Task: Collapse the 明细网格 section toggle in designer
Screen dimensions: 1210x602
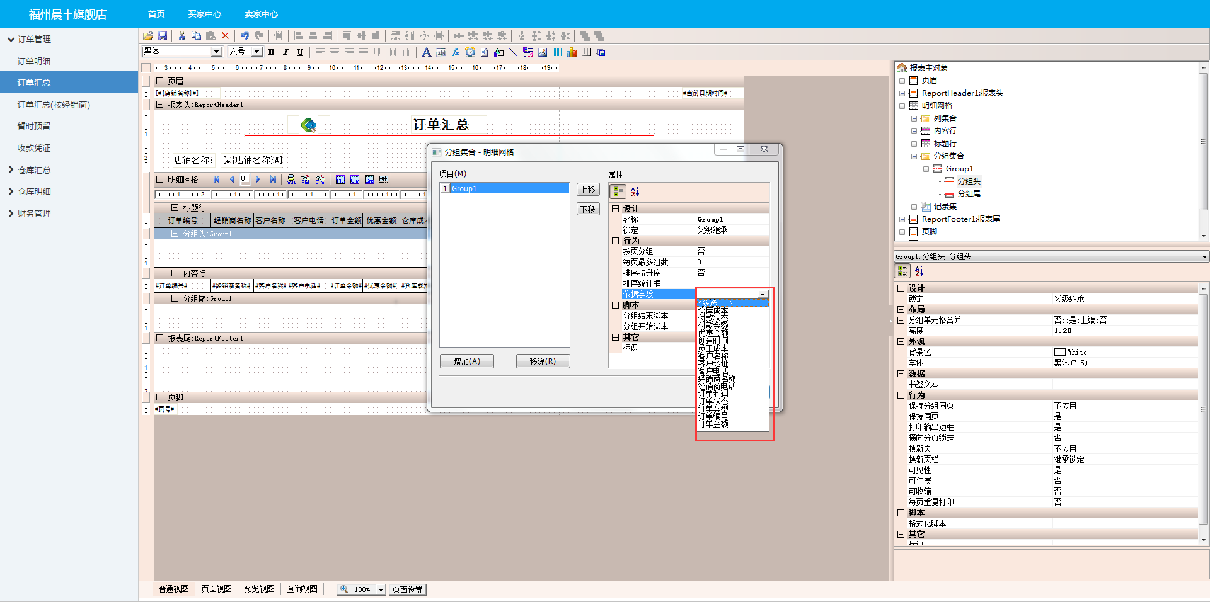Action: (x=159, y=179)
